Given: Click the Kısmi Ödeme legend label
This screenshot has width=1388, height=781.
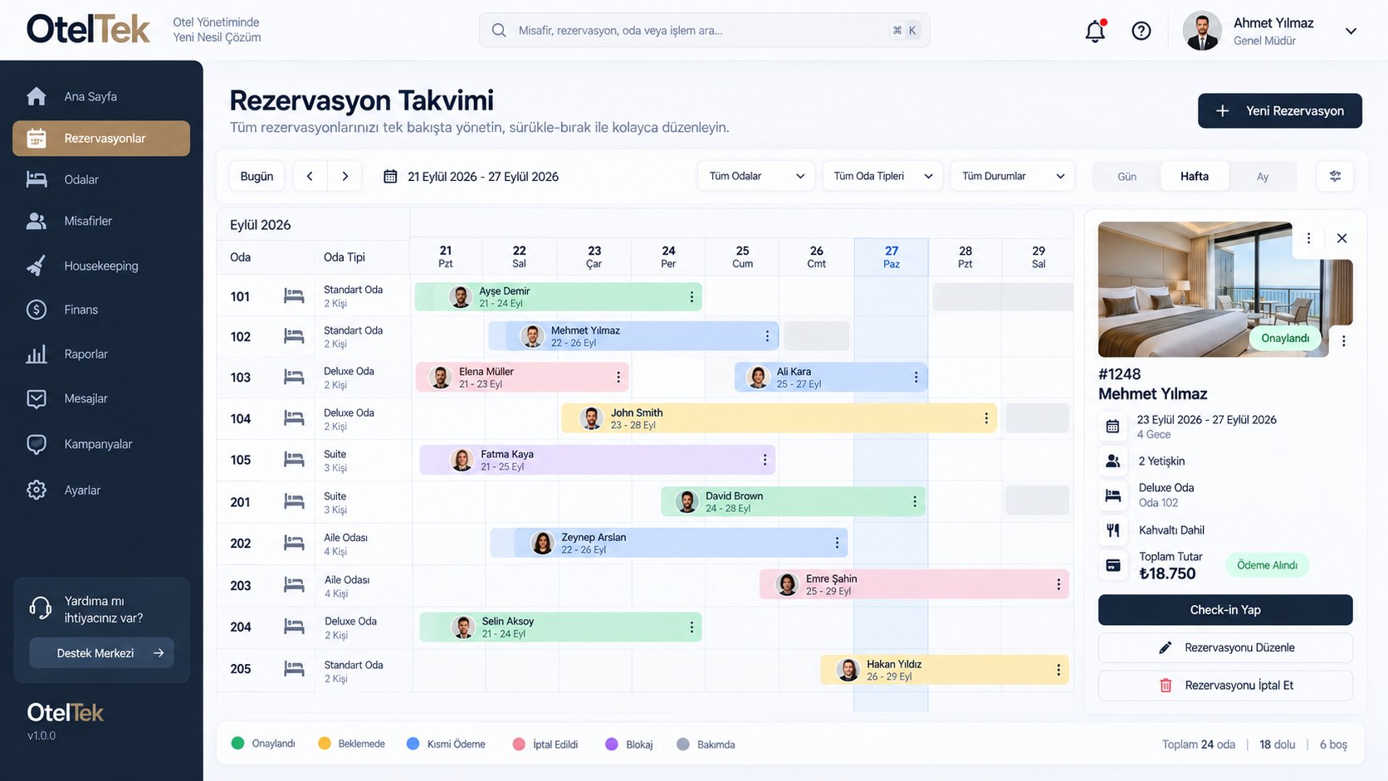Looking at the screenshot, I should tap(456, 744).
